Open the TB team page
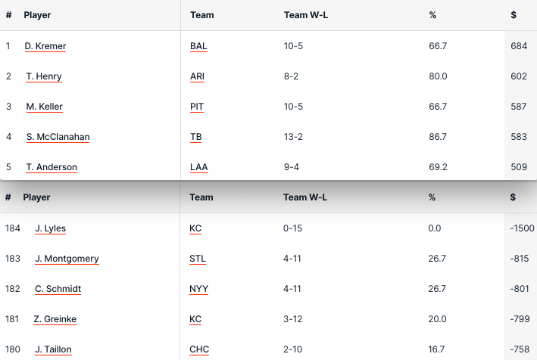Screen dimensions: 537x360 point(196,137)
